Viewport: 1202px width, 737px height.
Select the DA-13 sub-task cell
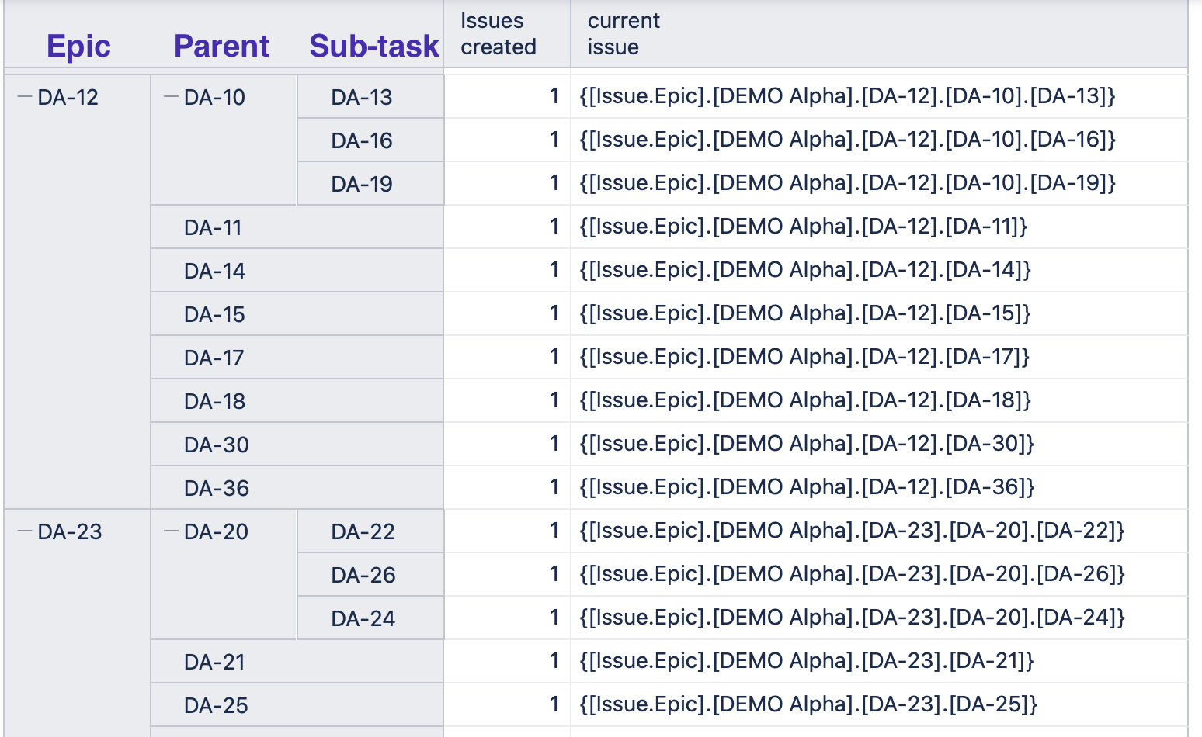pyautogui.click(x=370, y=97)
